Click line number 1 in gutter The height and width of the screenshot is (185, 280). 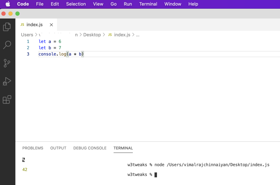[28, 41]
